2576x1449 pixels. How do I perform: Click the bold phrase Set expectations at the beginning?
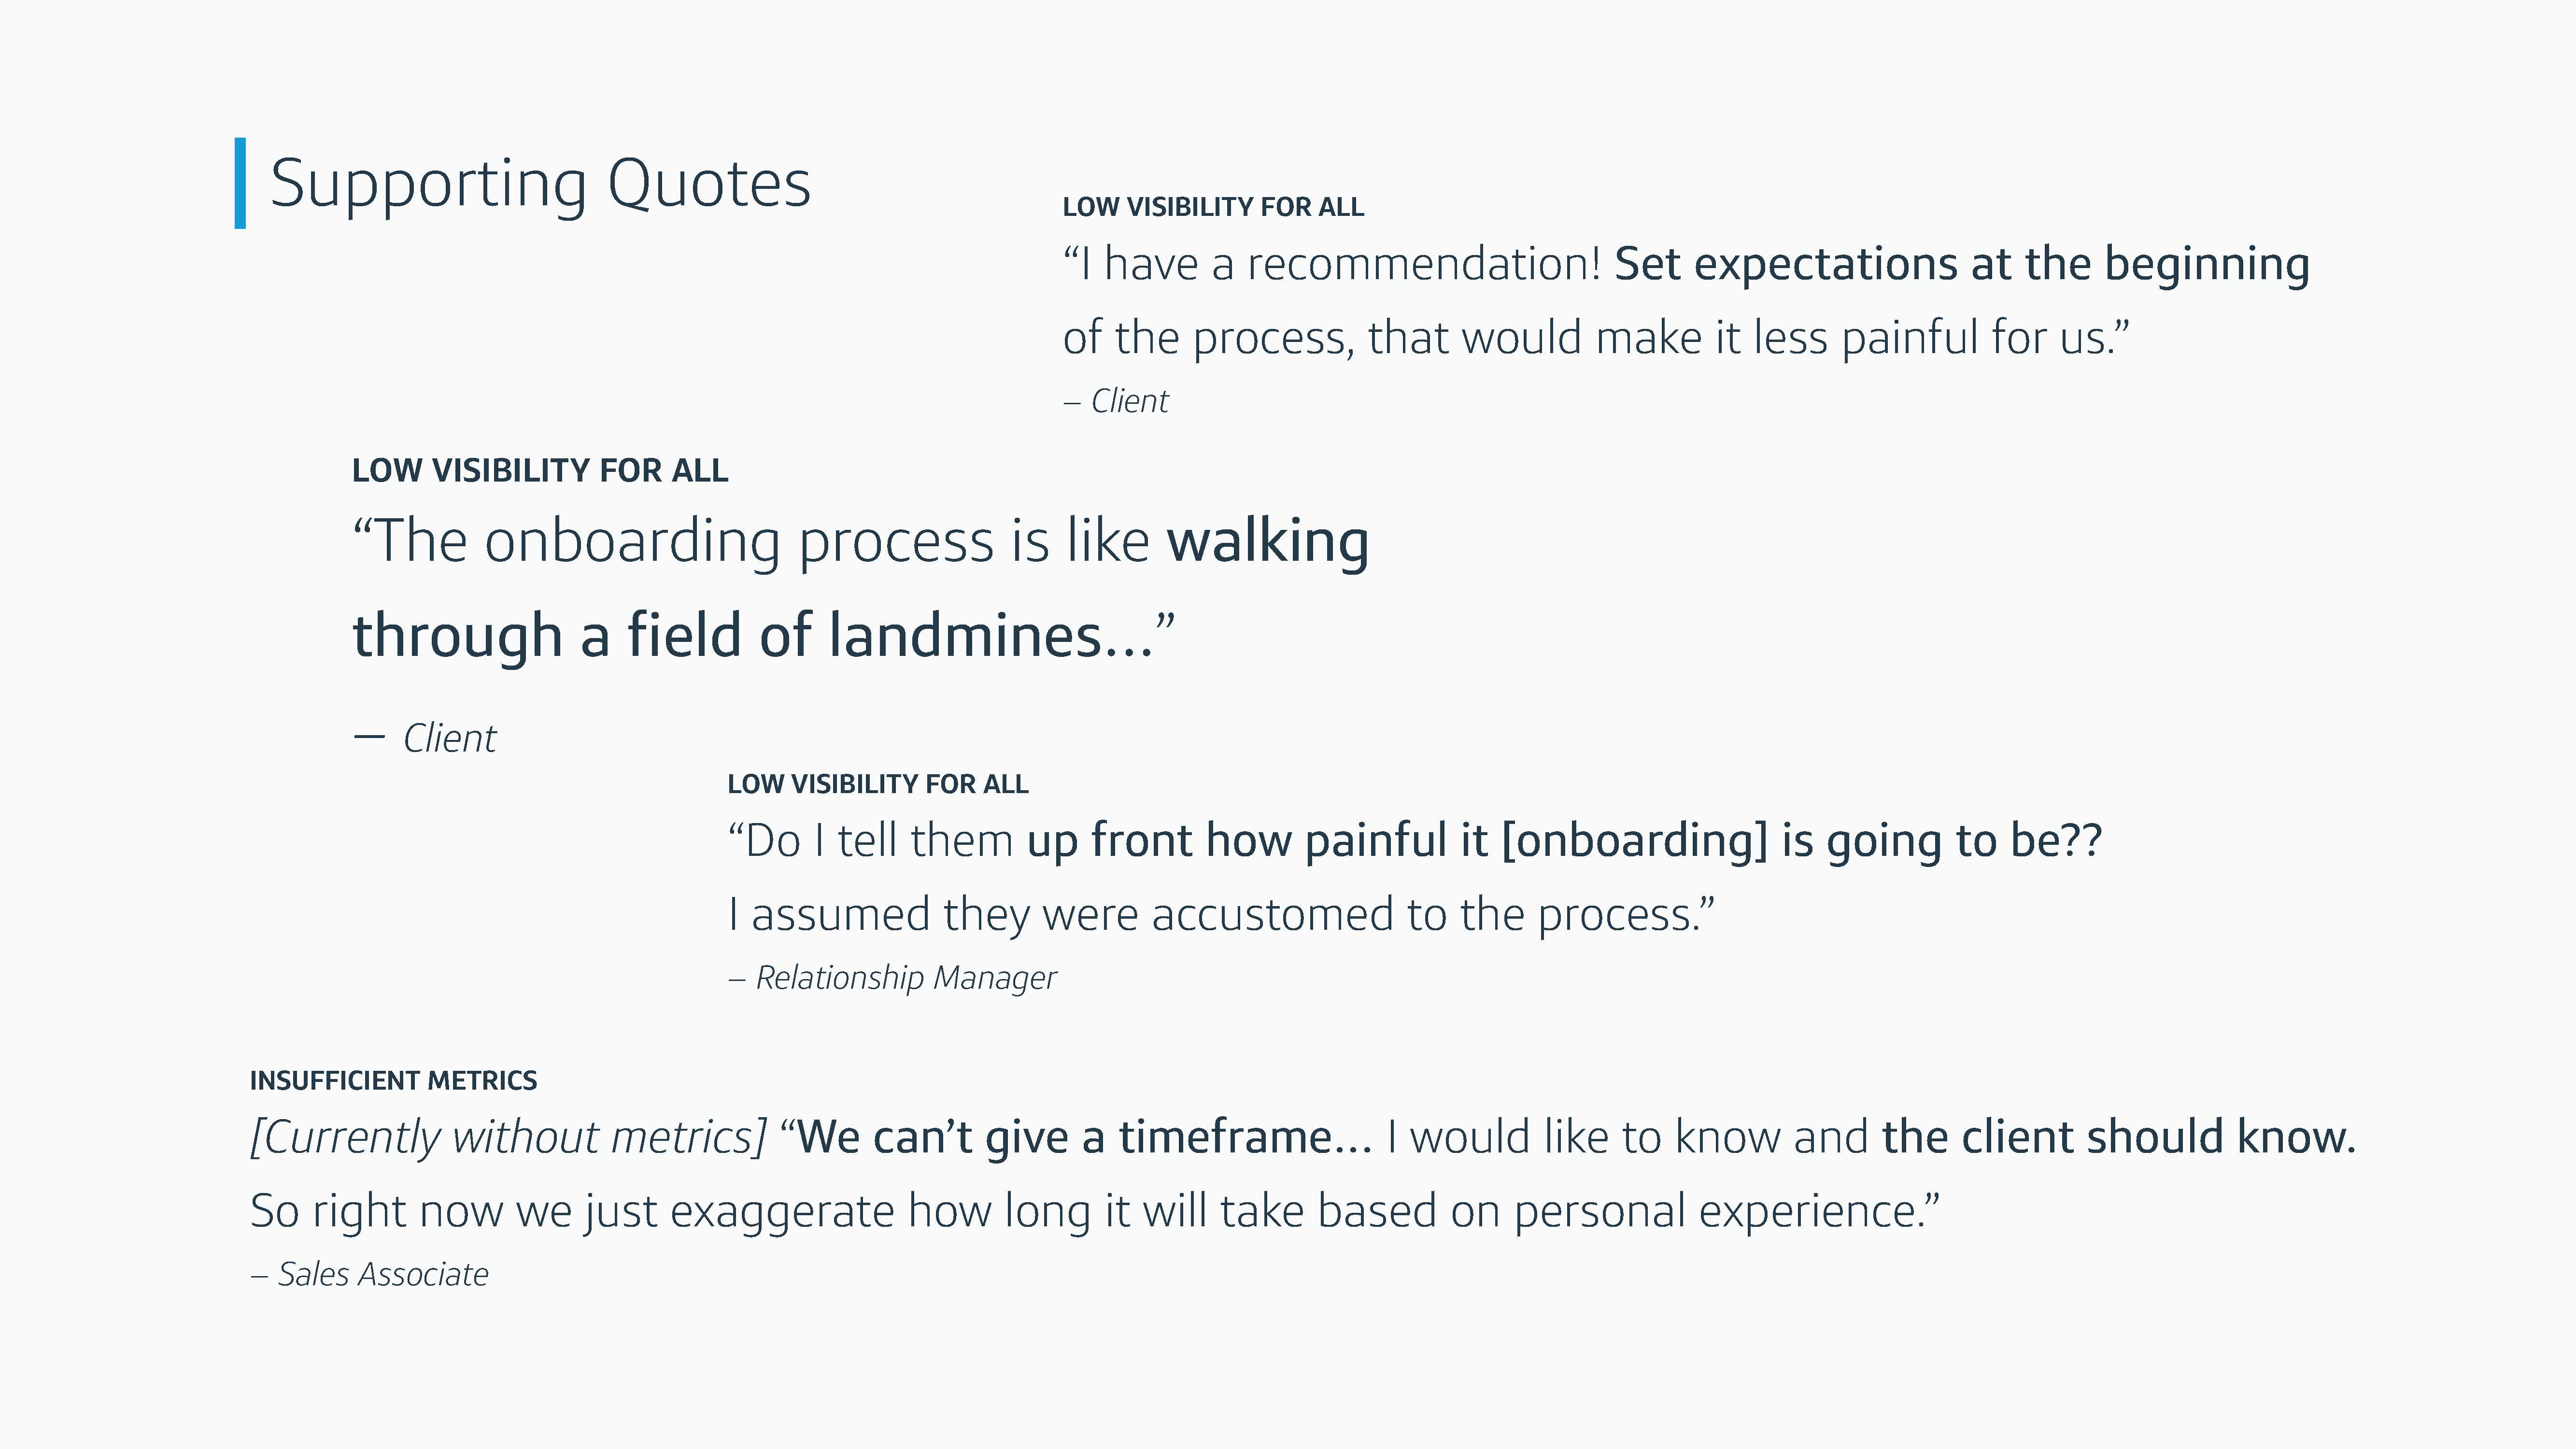click(x=1961, y=265)
